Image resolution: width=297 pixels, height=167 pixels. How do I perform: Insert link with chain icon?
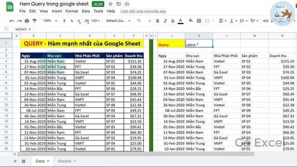pos(265,21)
